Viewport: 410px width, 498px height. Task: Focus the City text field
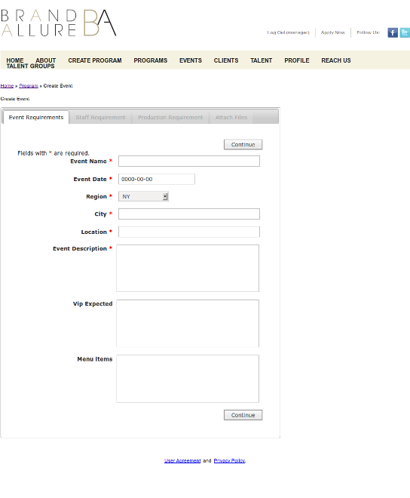click(x=189, y=214)
